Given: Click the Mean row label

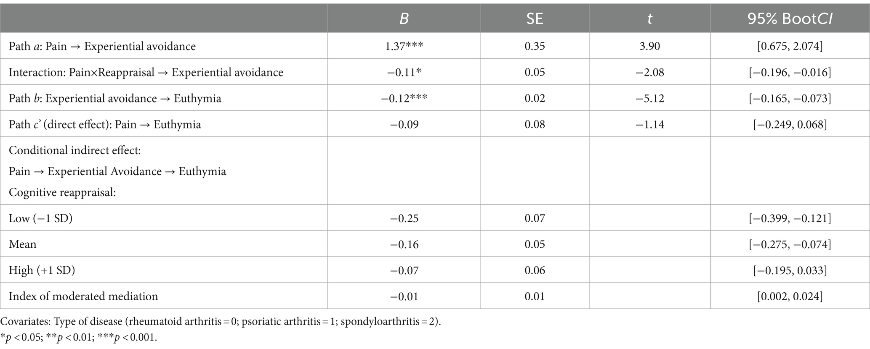Looking at the screenshot, I should (x=23, y=244).
